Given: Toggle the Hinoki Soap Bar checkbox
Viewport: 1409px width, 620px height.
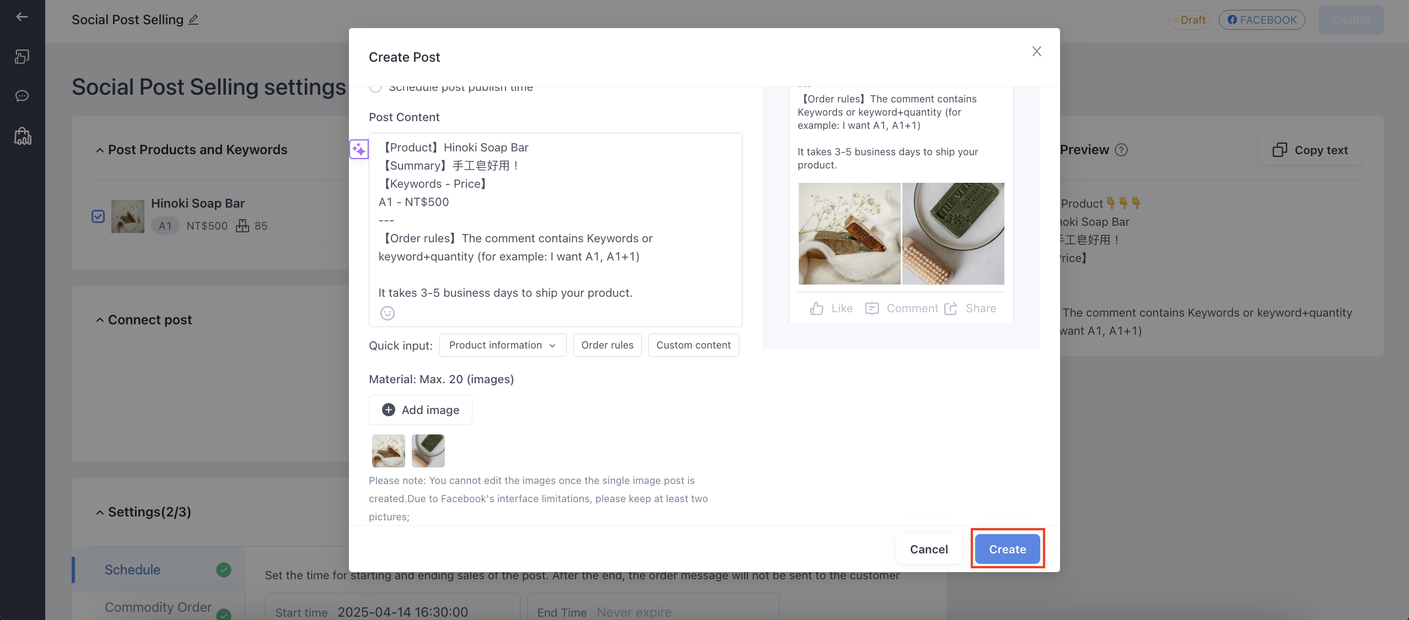Looking at the screenshot, I should click(x=98, y=216).
